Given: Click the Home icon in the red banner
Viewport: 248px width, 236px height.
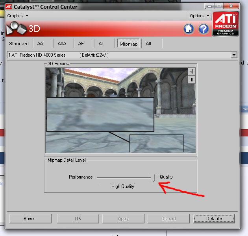Looking at the screenshot, I should [189, 29].
